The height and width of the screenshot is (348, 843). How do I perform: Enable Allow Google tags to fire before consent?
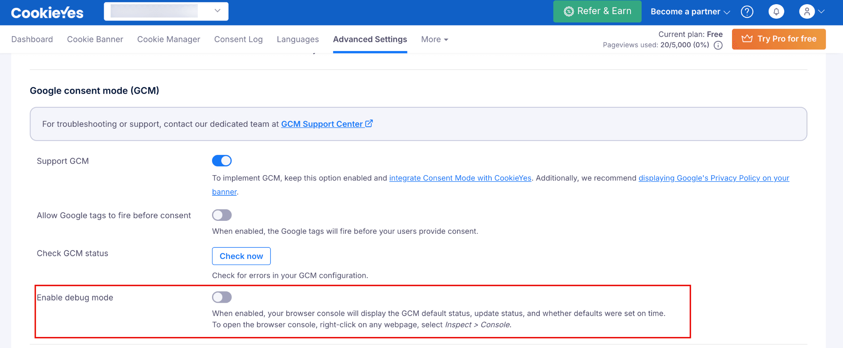pyautogui.click(x=222, y=215)
